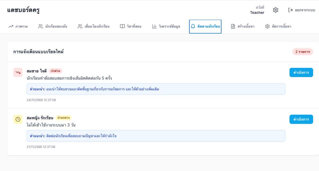Select the ภาพรวม overview chart icon
This screenshot has height=171, width=319.
pos(10,26)
